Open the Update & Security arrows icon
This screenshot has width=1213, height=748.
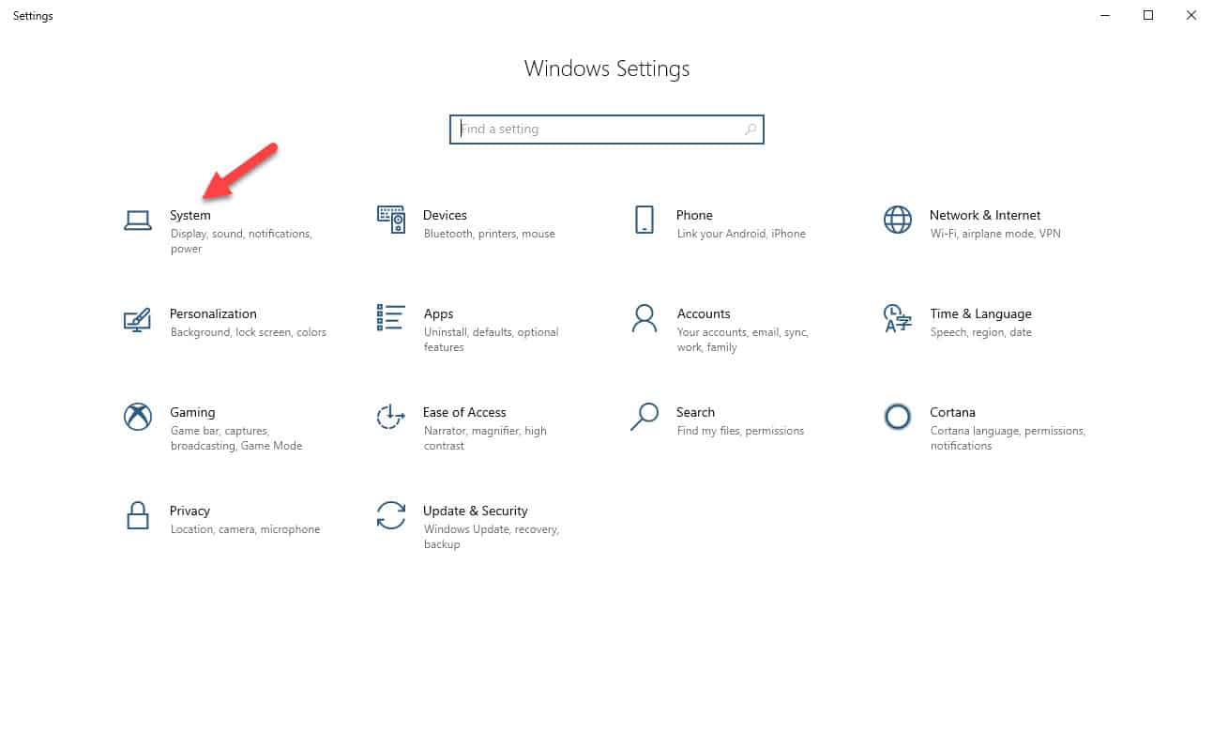pos(391,515)
